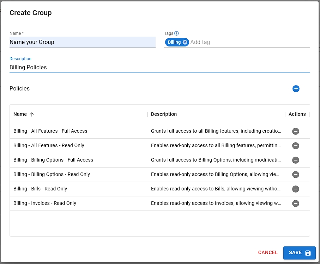
Task: Remove Billing - Bills - Read Only policy
Action: pyautogui.click(x=296, y=189)
